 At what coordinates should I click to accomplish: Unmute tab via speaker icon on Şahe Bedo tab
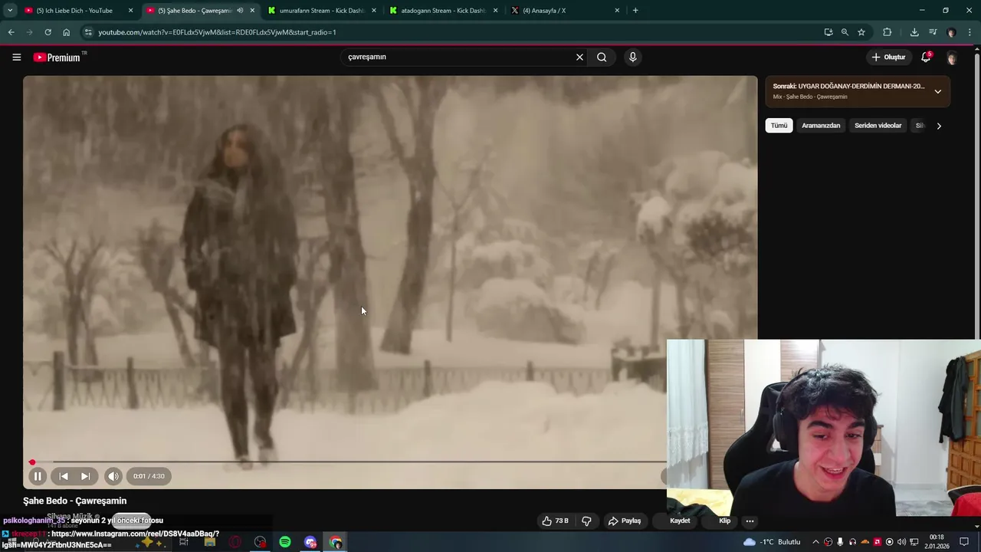(240, 11)
